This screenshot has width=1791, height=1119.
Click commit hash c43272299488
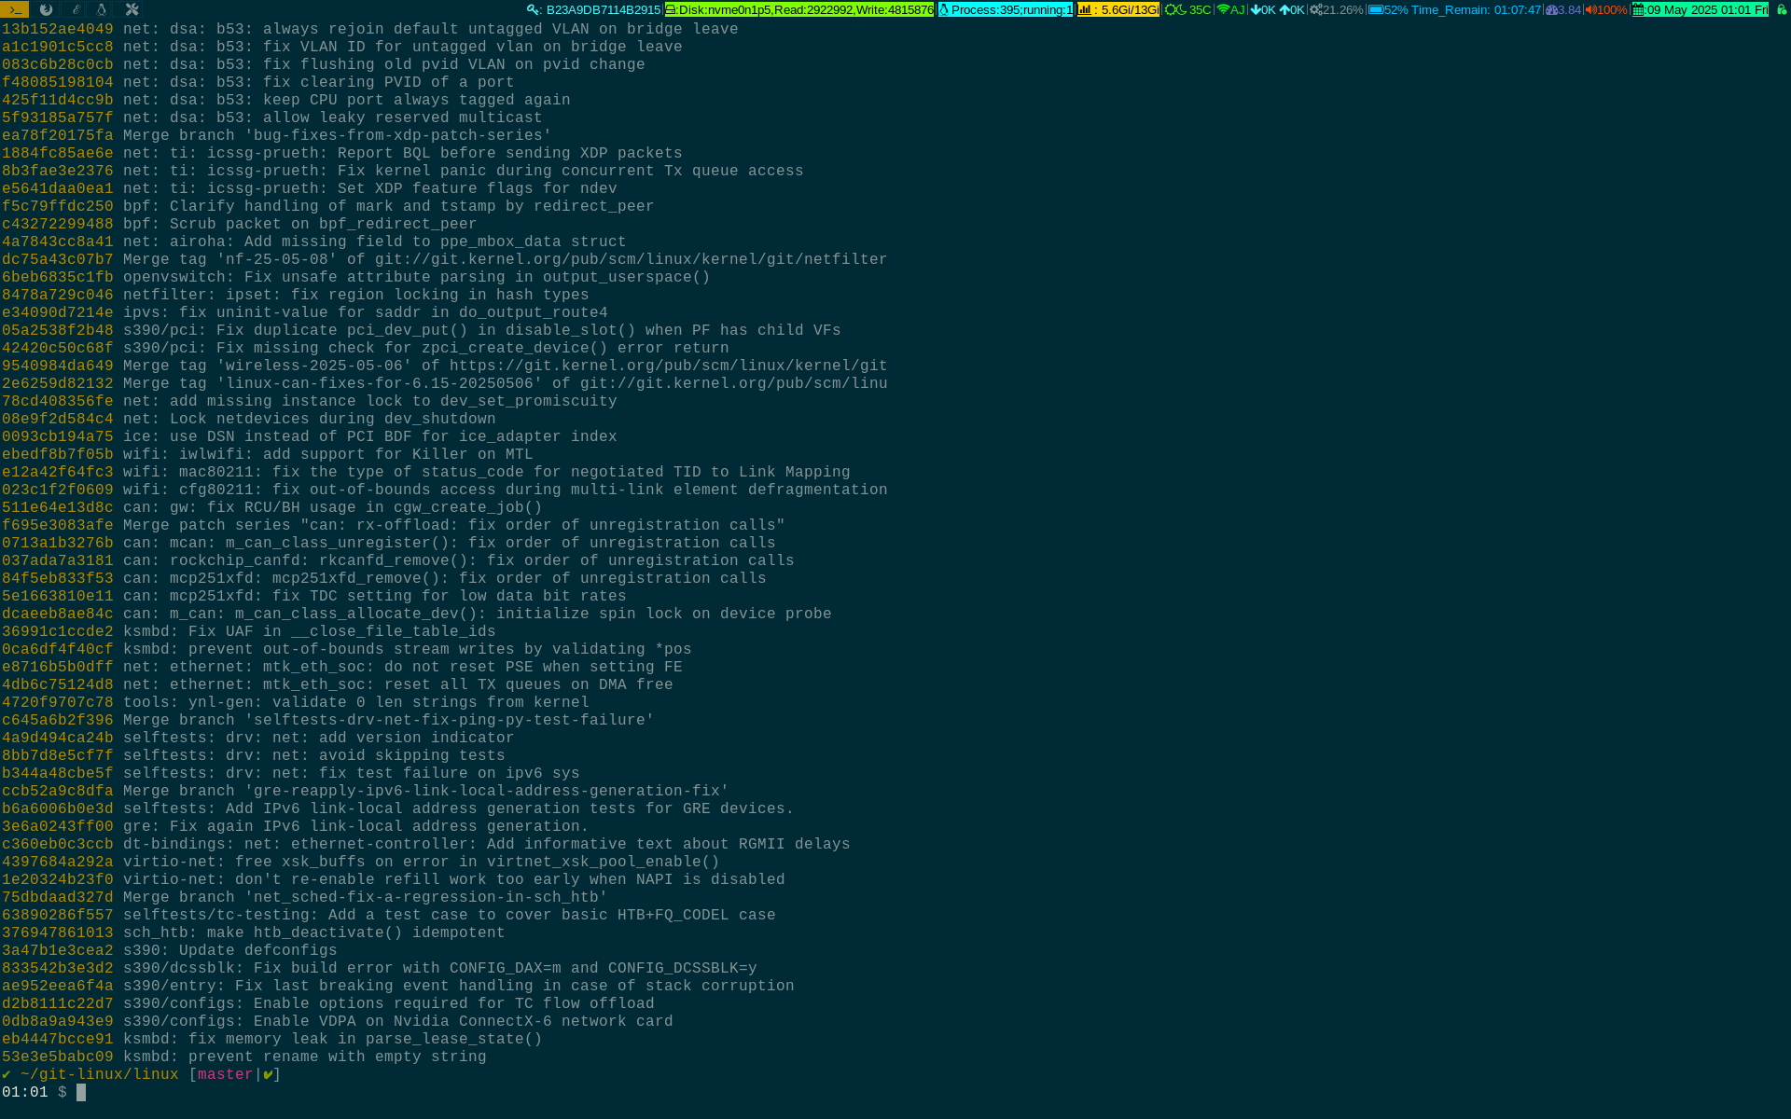click(57, 224)
